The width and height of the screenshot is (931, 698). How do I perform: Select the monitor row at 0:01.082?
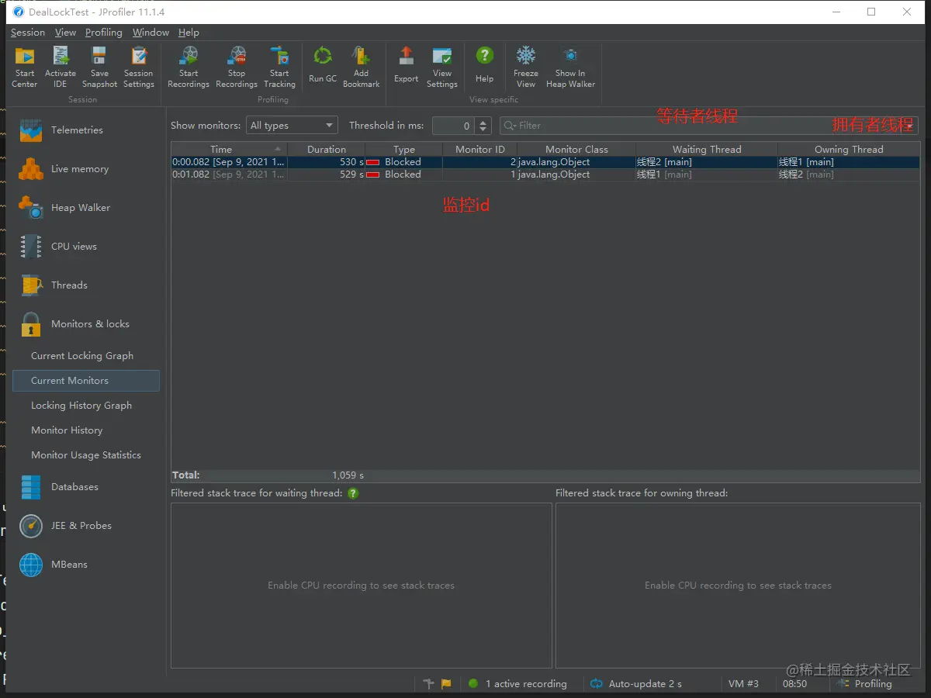point(545,174)
